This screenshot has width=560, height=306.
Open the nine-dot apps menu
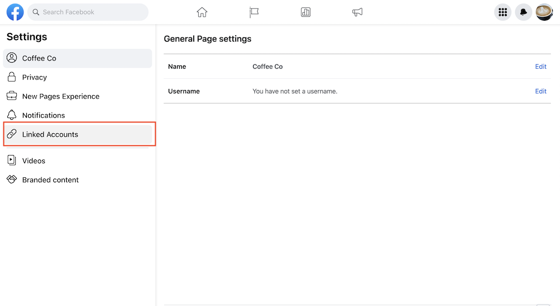(503, 12)
